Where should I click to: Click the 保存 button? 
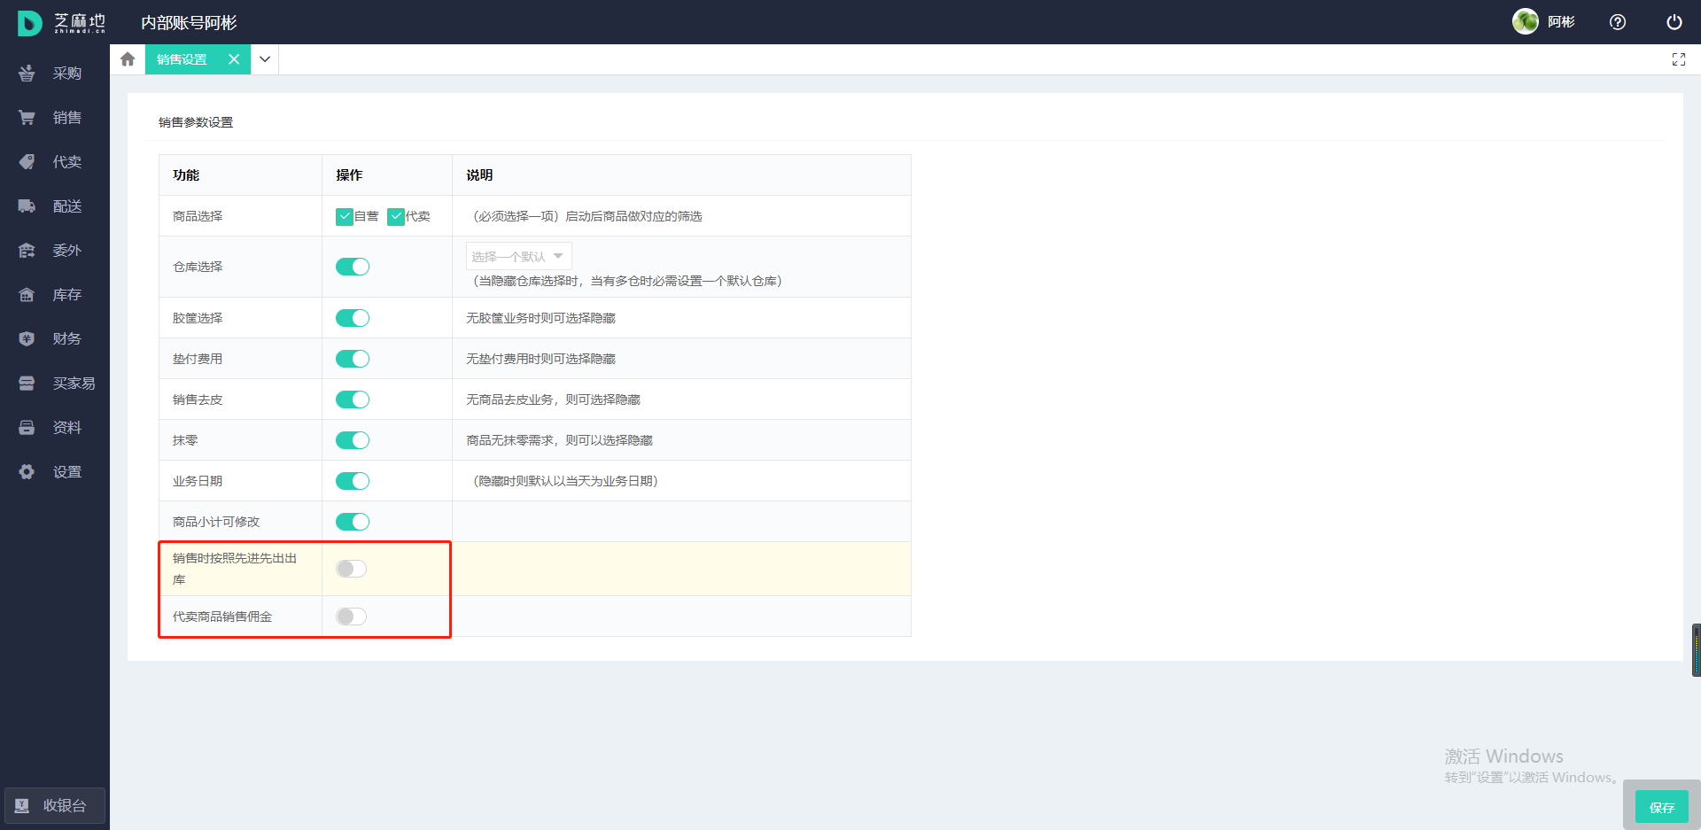pos(1661,807)
